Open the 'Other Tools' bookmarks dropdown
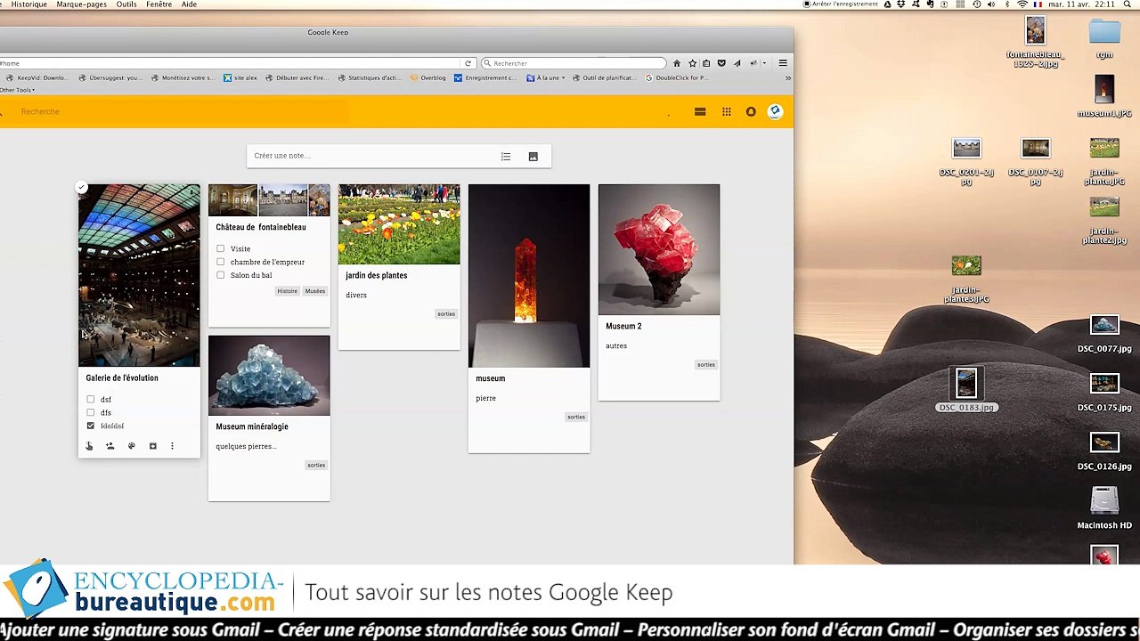 18,90
